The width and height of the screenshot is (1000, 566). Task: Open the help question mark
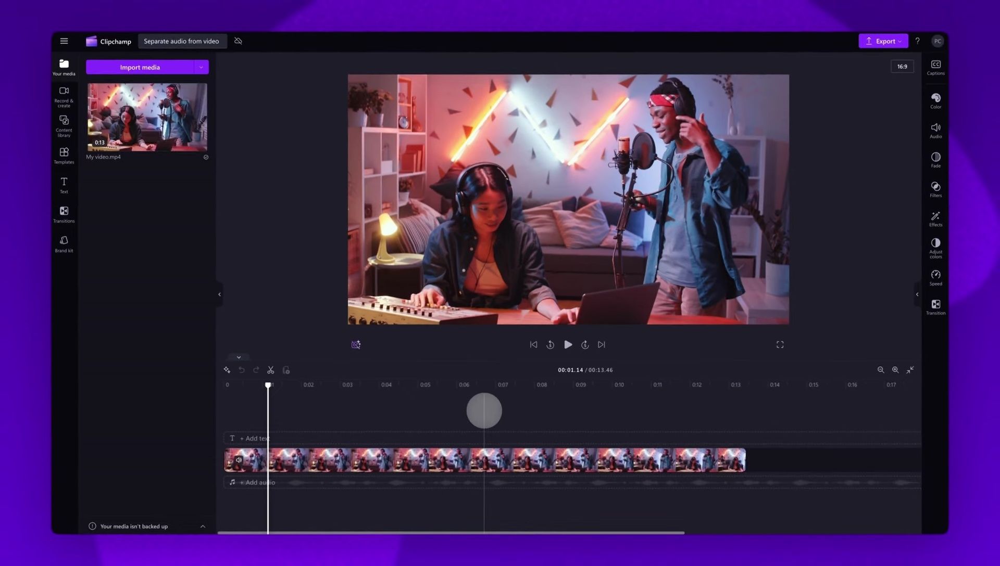coord(917,41)
